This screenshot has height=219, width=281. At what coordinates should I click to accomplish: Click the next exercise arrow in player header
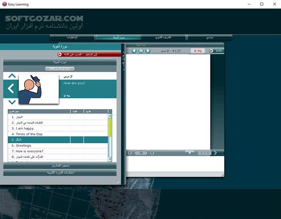pyautogui.click(x=148, y=51)
